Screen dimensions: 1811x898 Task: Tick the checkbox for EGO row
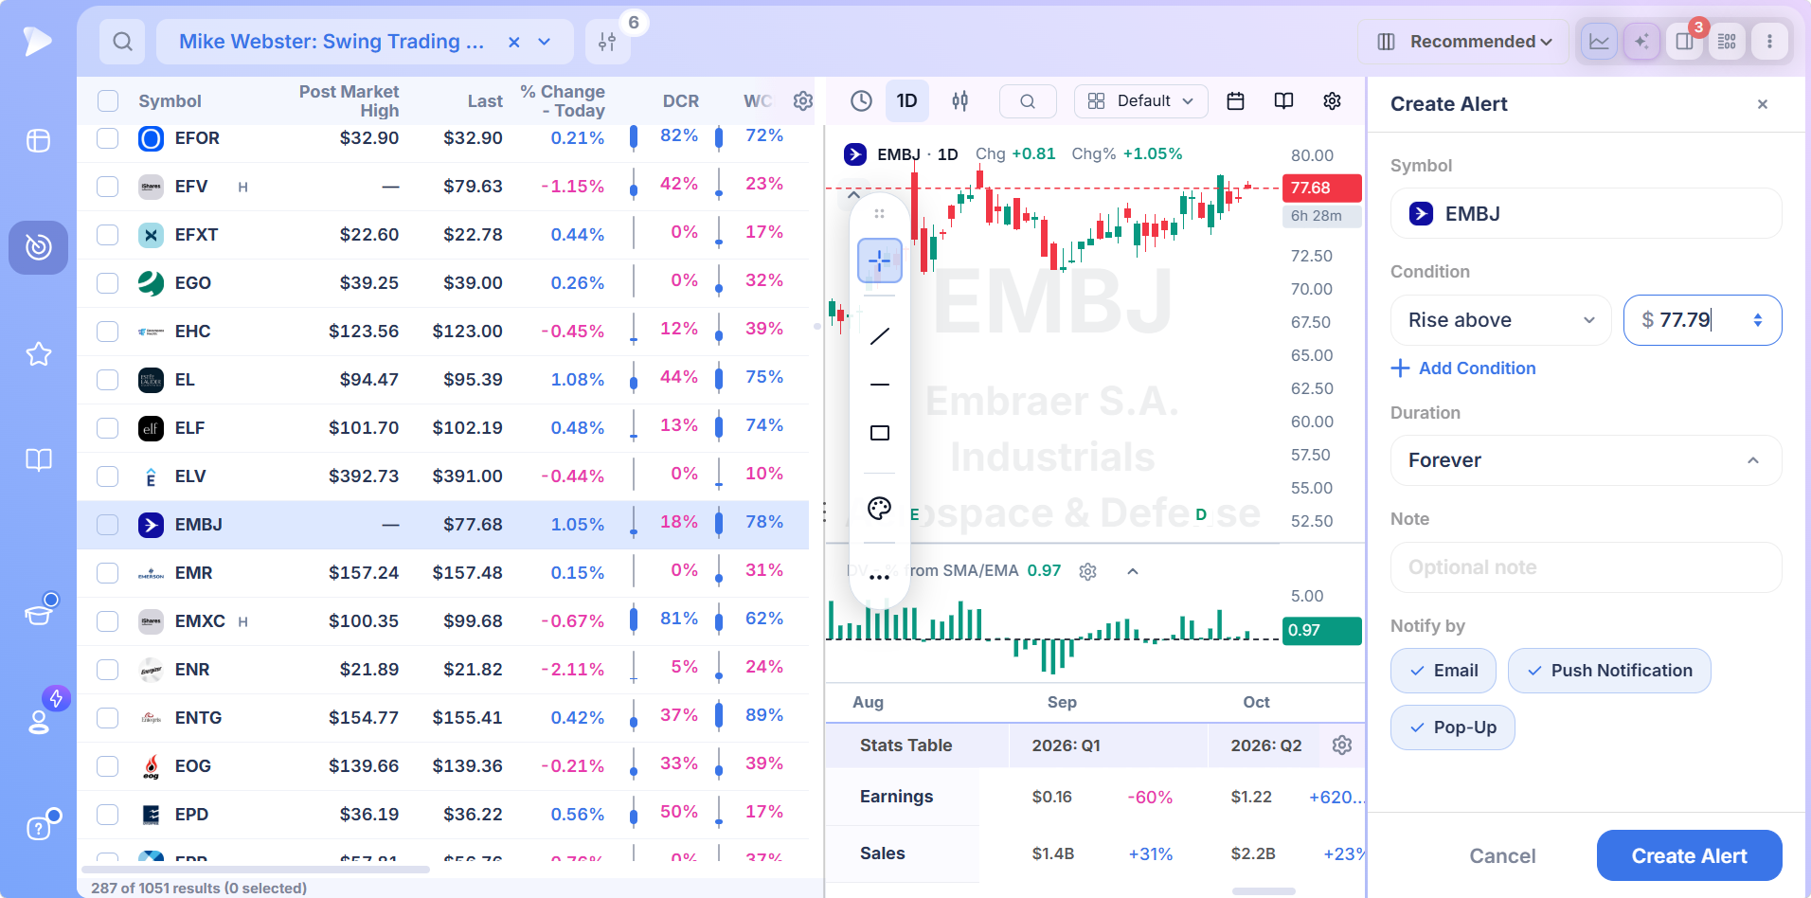coord(108,283)
